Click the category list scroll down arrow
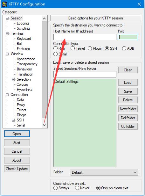 click(x=45, y=125)
